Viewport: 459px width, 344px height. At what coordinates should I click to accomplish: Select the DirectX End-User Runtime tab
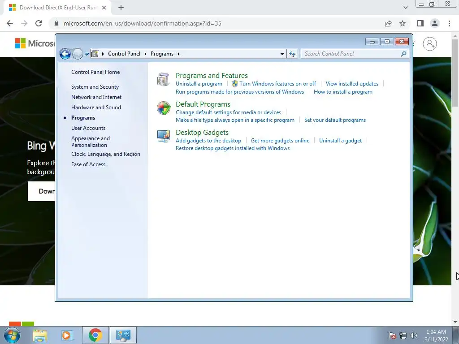58,8
